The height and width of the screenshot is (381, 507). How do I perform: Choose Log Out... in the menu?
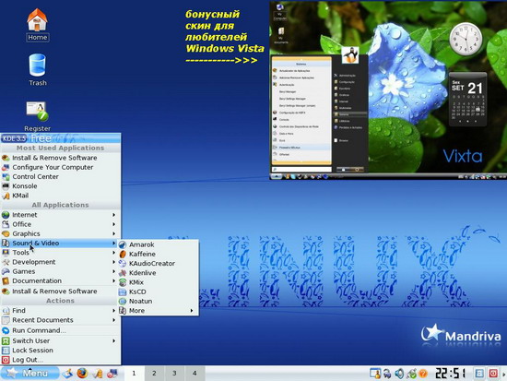(x=61, y=360)
